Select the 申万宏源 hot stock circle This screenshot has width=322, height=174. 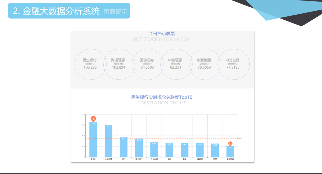tap(233, 64)
